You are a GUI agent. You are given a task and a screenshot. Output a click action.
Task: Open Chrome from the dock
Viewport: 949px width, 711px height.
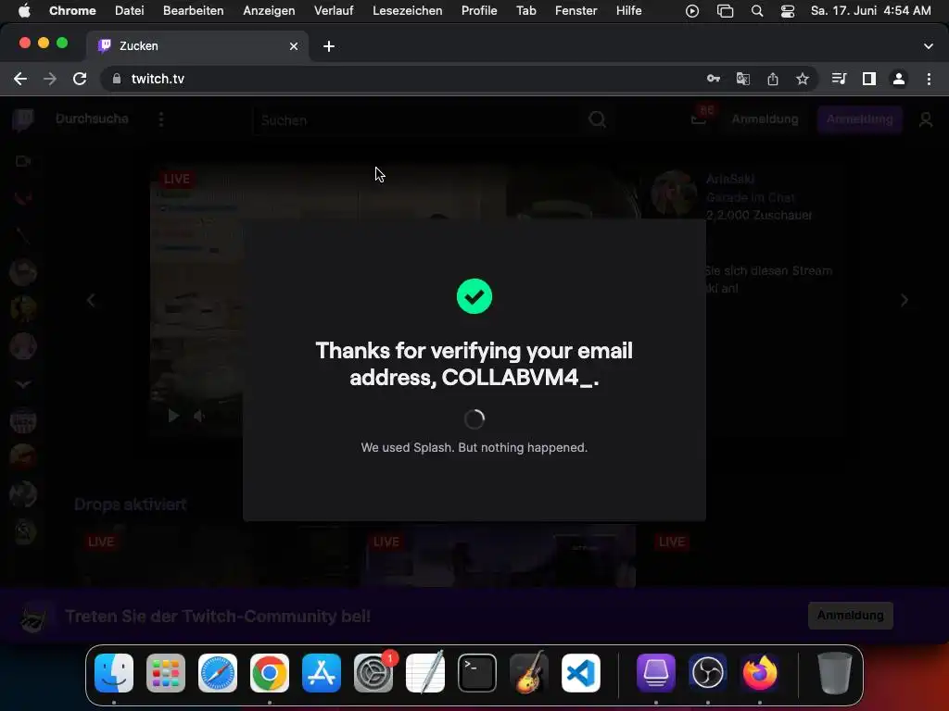click(x=270, y=673)
